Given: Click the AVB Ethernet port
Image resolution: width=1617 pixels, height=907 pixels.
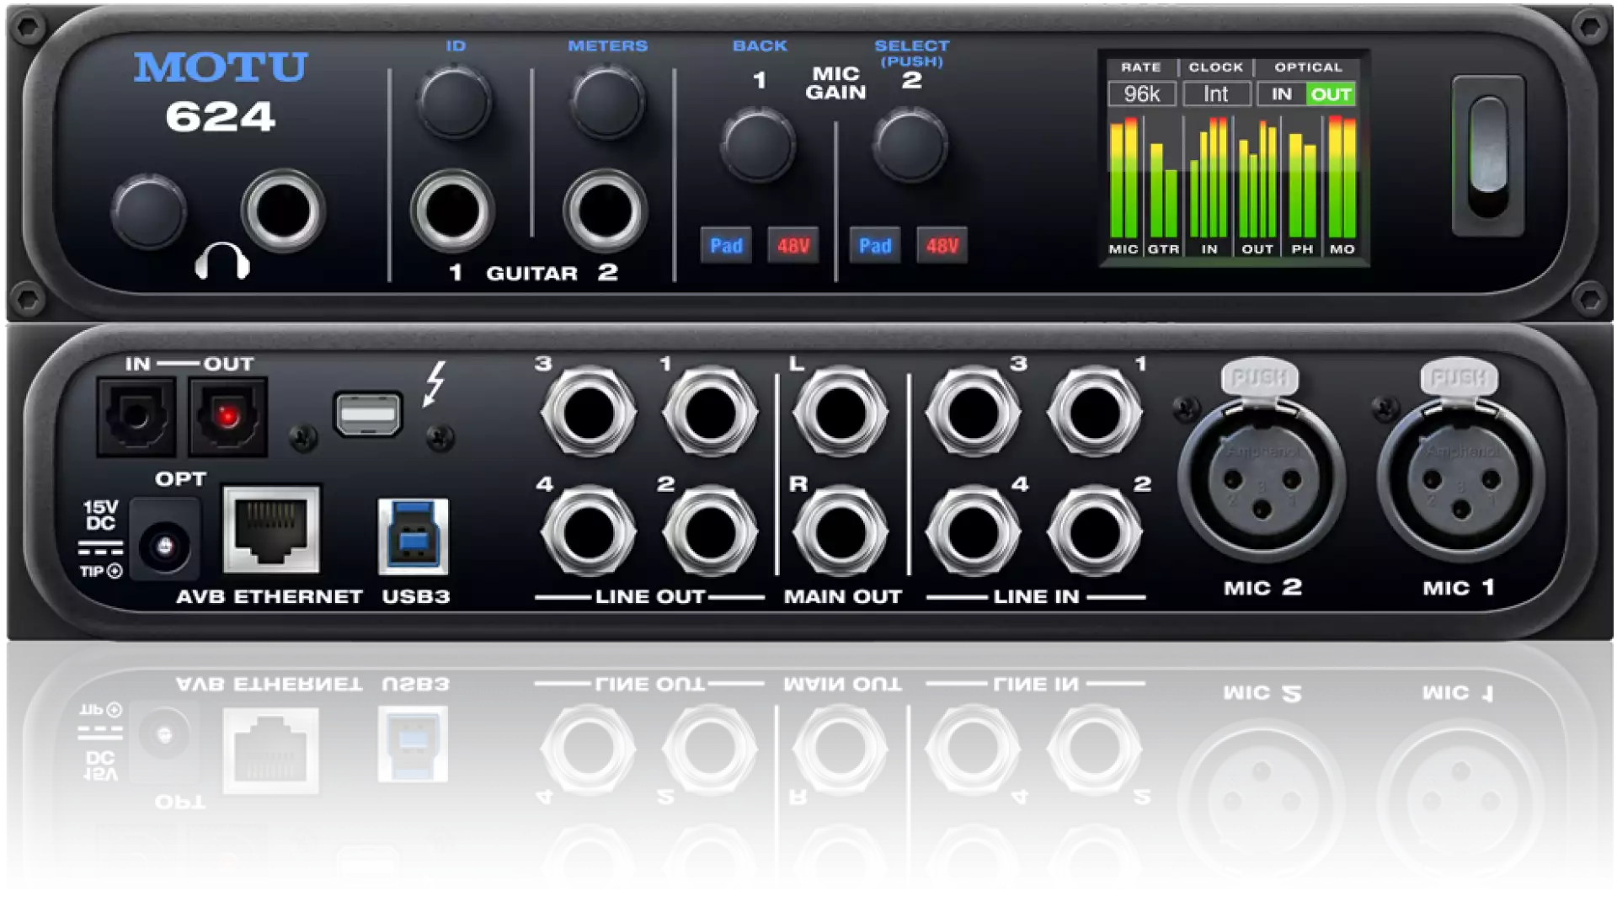Looking at the screenshot, I should [271, 531].
